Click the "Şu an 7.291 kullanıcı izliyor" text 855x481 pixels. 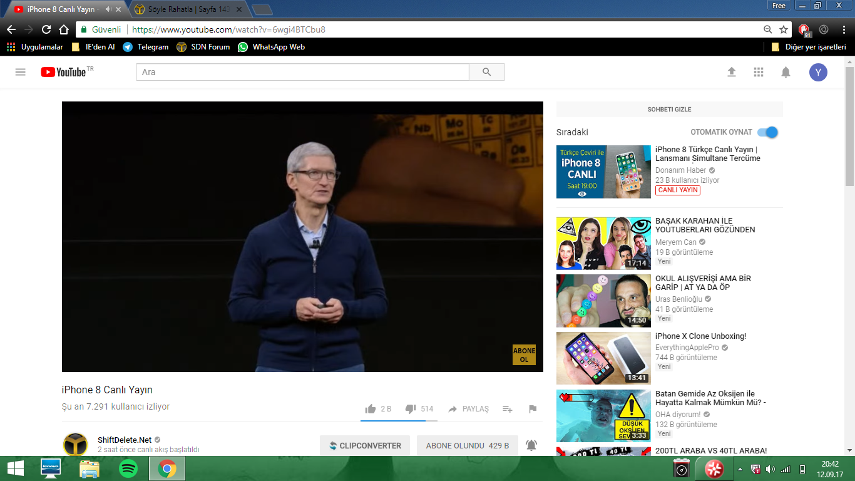pyautogui.click(x=116, y=406)
